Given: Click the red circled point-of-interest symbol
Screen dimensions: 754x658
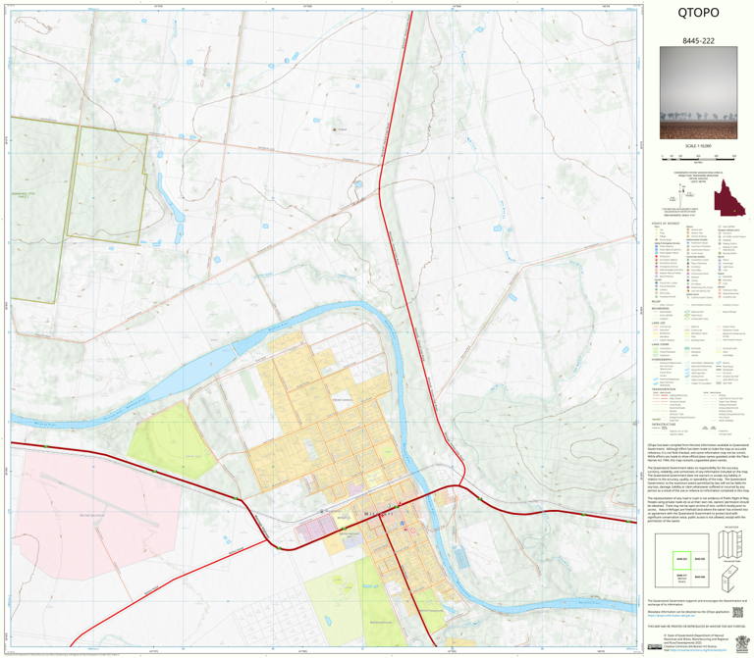Looking at the screenshot, I should pyautogui.click(x=412, y=531).
